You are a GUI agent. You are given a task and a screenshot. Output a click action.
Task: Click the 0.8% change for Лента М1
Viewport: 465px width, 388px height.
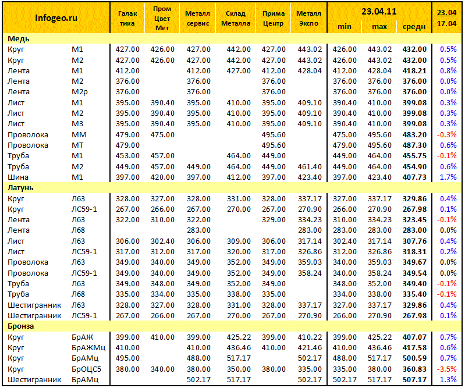[448, 71]
